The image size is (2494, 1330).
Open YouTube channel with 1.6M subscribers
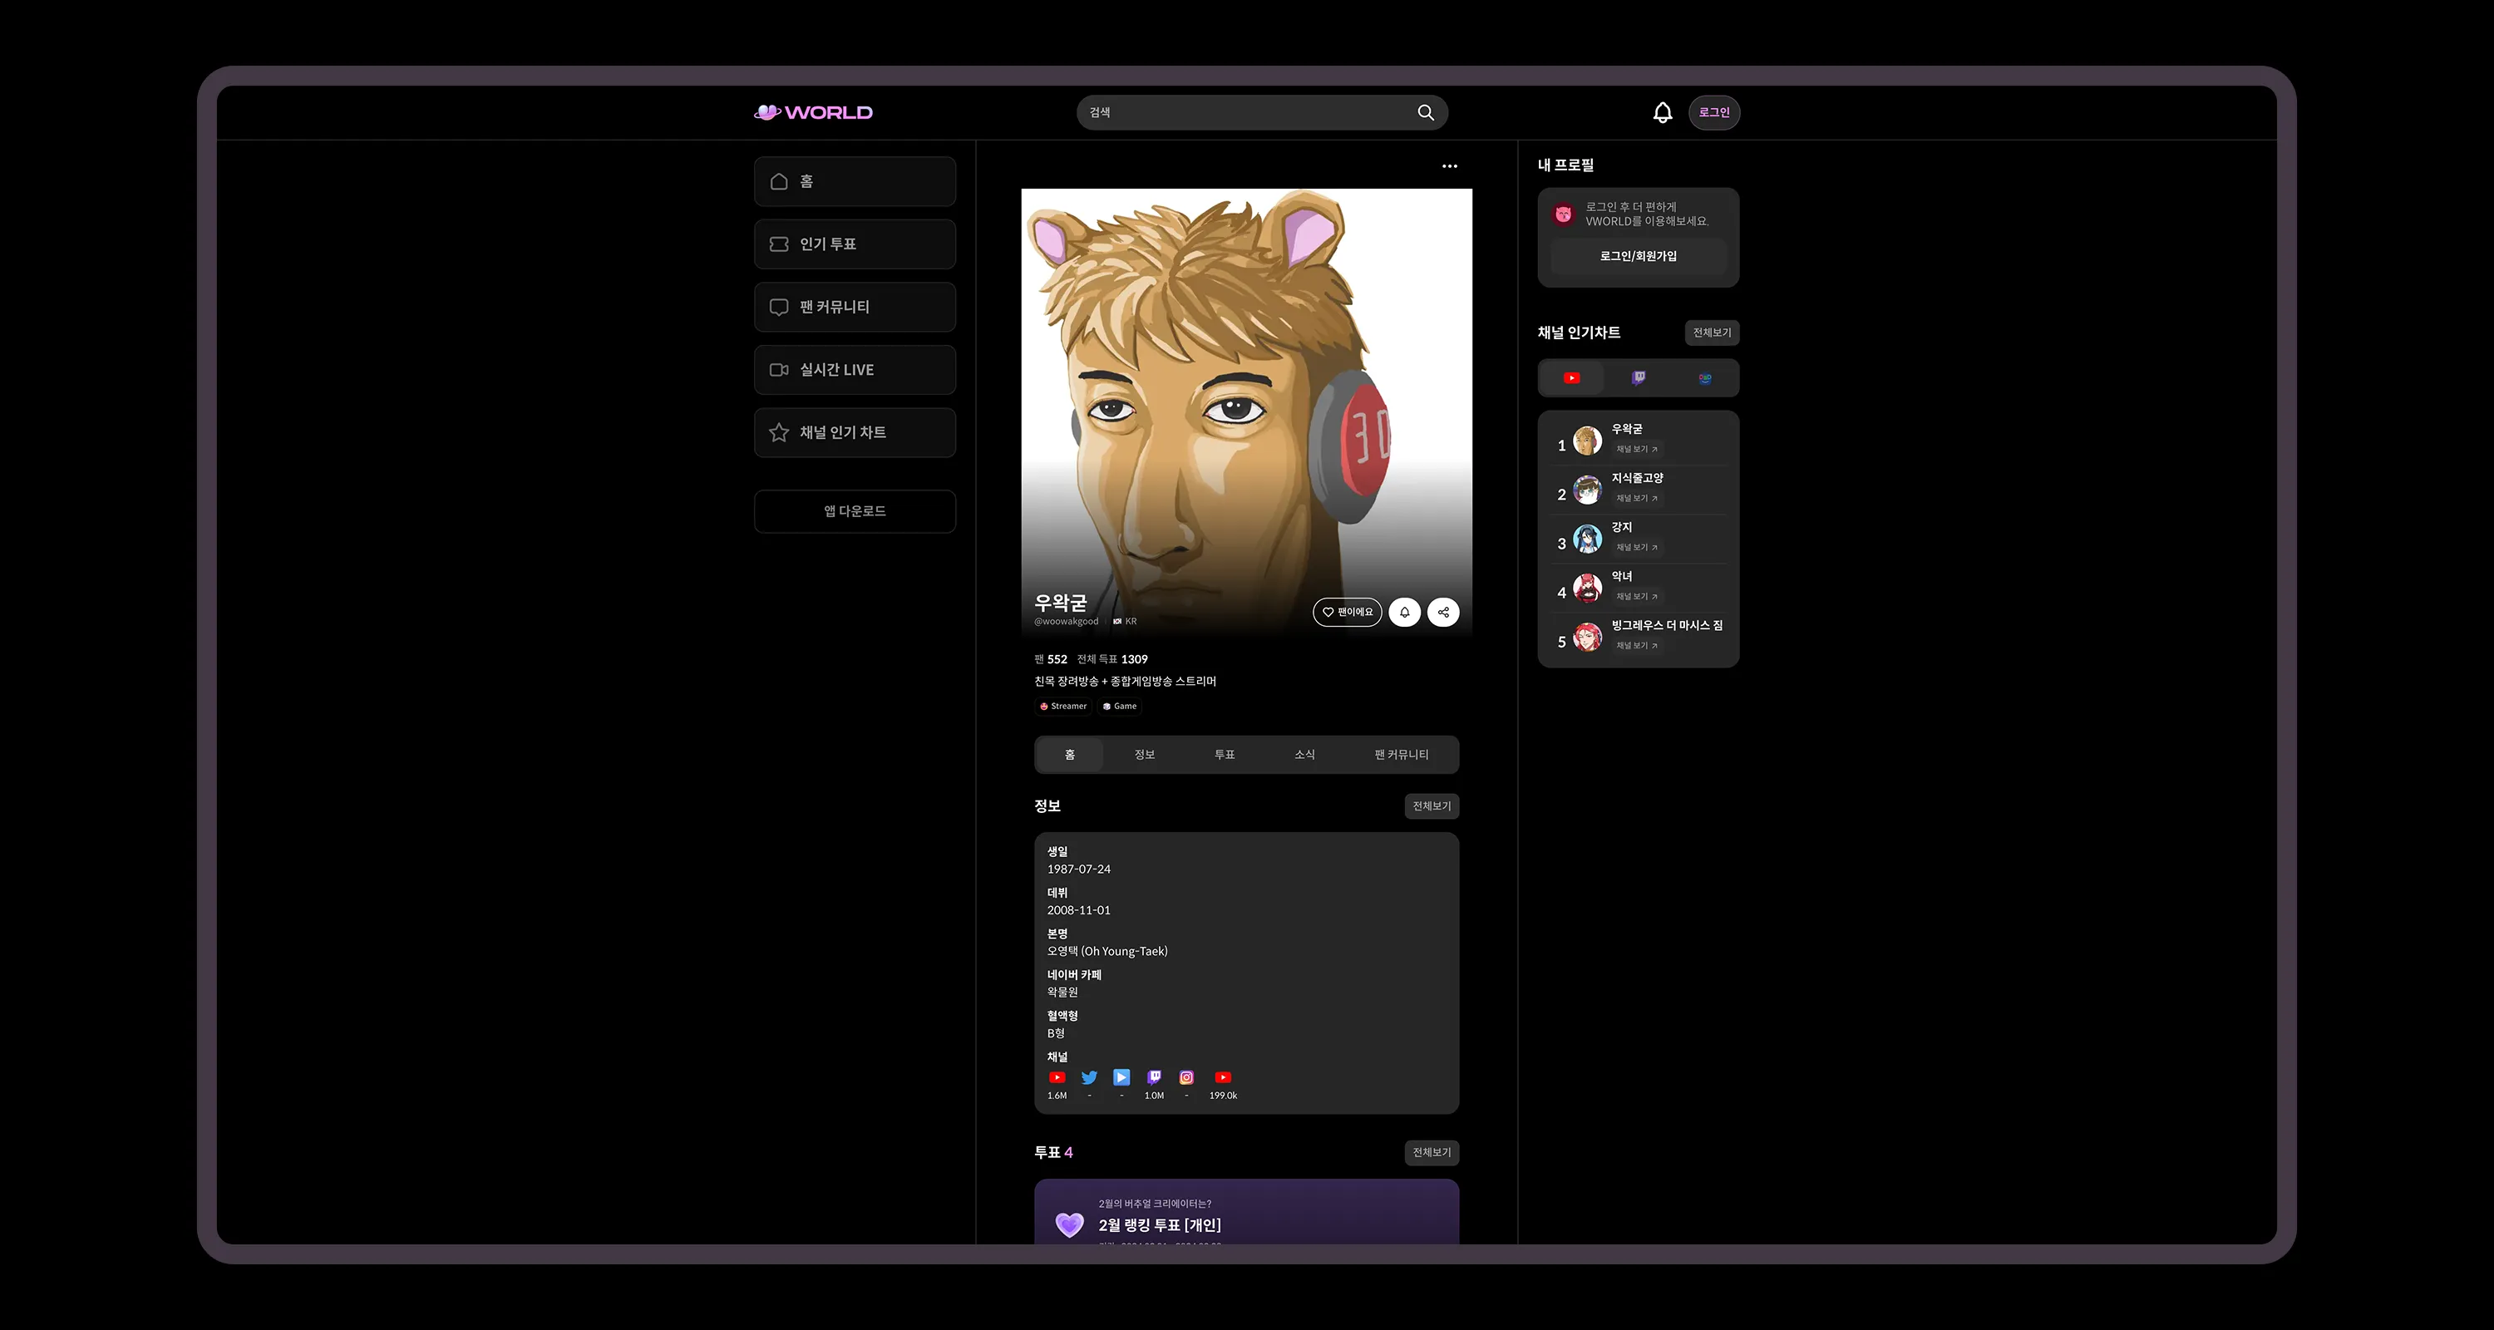point(1057,1077)
